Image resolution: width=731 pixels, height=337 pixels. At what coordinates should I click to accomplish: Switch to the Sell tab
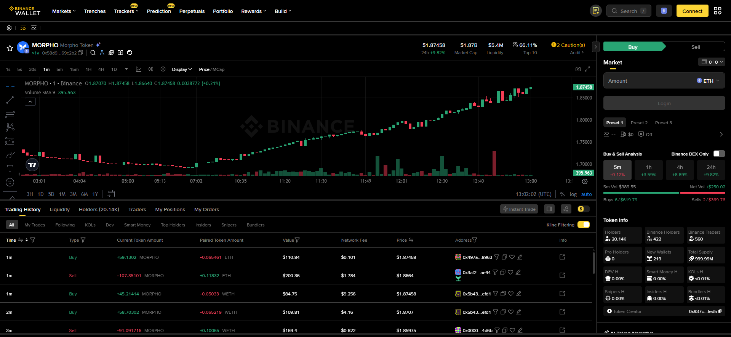695,47
